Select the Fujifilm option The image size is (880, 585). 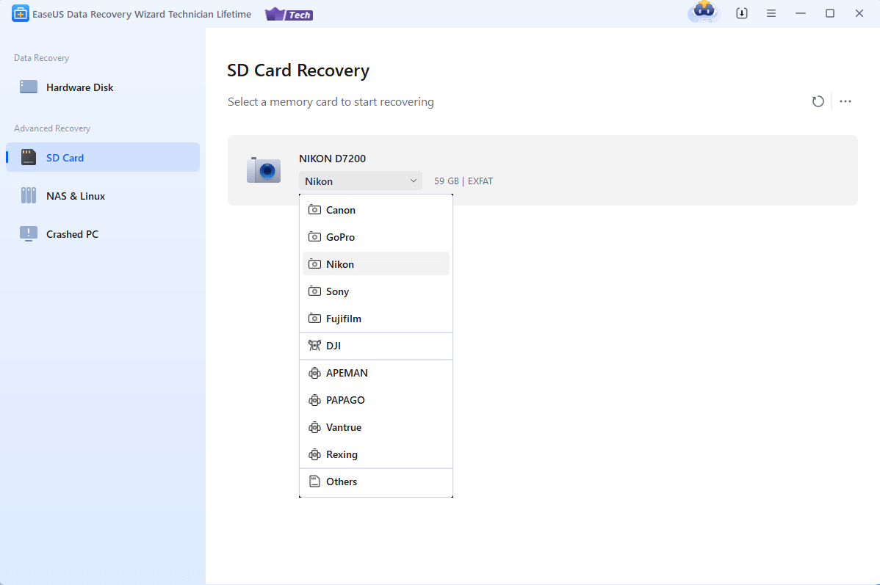343,318
